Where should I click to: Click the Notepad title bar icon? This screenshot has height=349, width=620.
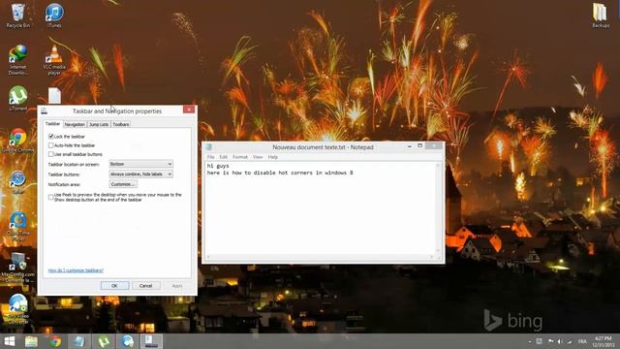click(209, 146)
